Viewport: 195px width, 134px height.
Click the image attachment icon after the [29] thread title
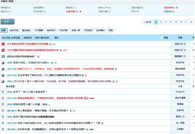point(61,50)
